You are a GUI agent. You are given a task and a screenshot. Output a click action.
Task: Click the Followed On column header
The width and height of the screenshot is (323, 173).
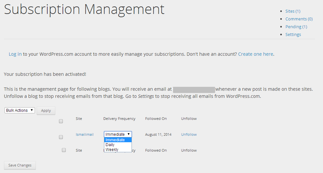pyautogui.click(x=156, y=119)
